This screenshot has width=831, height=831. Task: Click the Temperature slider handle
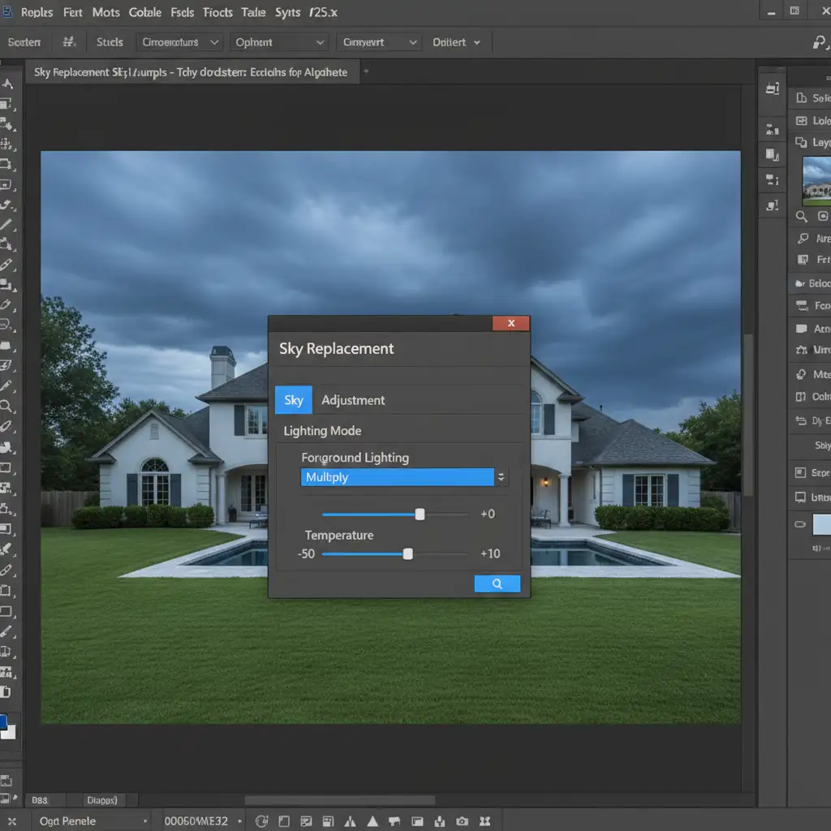[x=408, y=553]
